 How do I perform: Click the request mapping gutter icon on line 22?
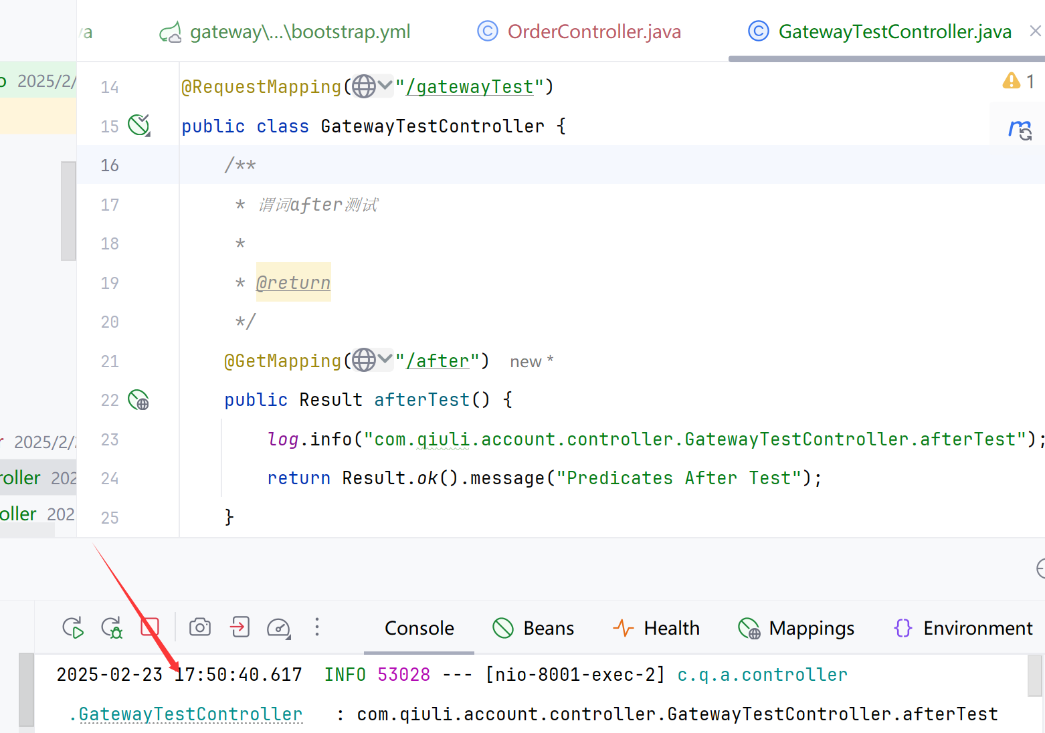tap(138, 400)
